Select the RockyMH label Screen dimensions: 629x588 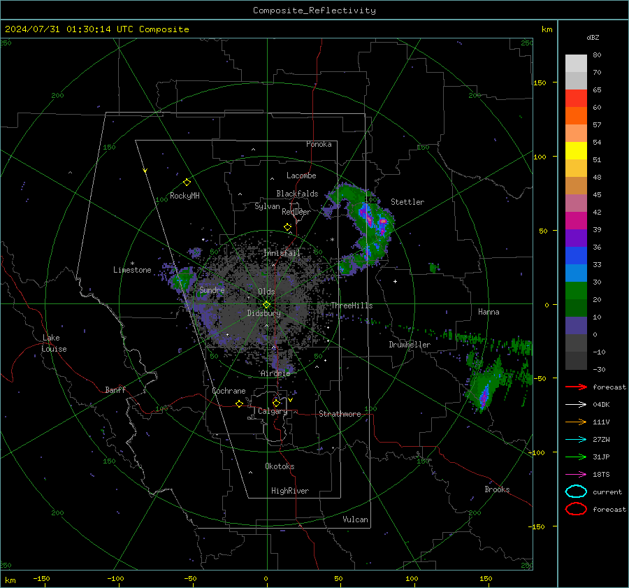coord(185,196)
